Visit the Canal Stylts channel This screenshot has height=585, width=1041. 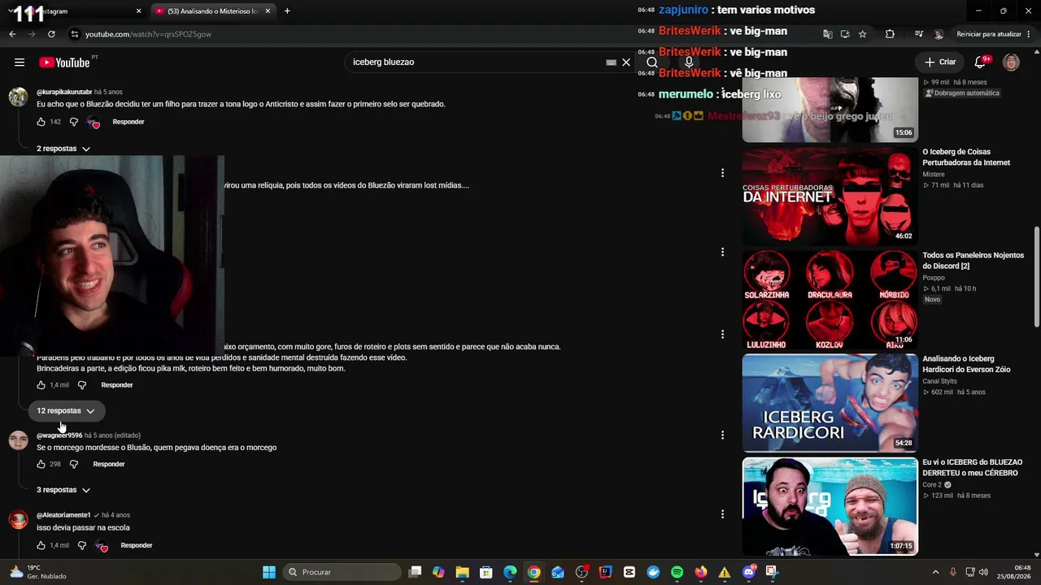(x=939, y=381)
